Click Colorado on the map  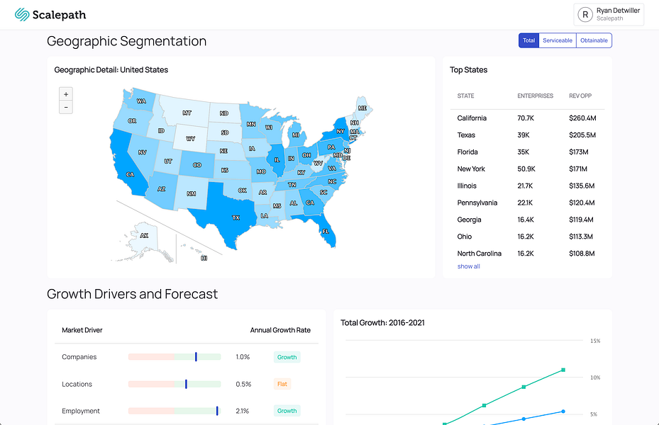(196, 164)
